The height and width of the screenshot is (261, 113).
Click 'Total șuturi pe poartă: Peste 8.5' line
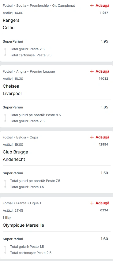pos(36,115)
